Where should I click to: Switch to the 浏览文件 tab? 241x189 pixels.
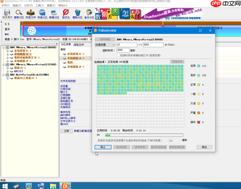(79, 45)
